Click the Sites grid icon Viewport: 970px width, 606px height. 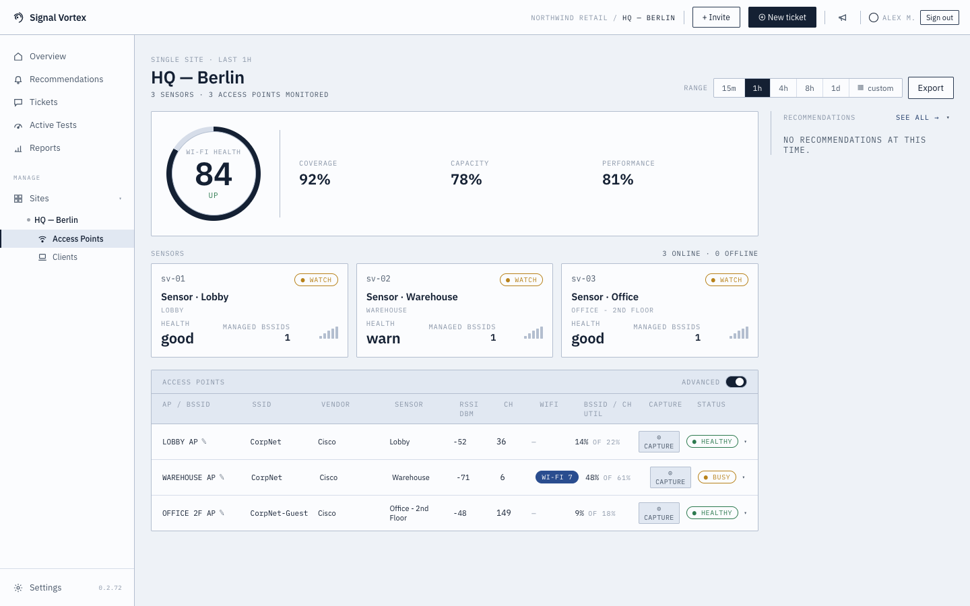tap(18, 199)
